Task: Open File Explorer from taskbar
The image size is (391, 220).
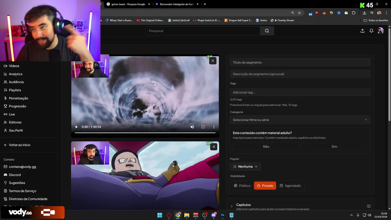Action: [187, 215]
